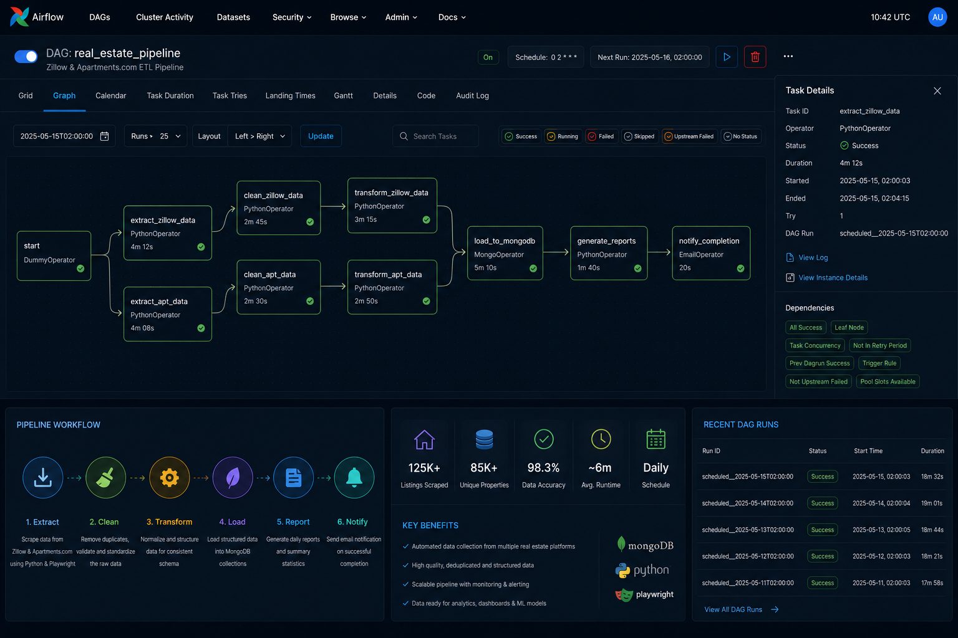Toggle the Failed status filter

click(x=601, y=136)
